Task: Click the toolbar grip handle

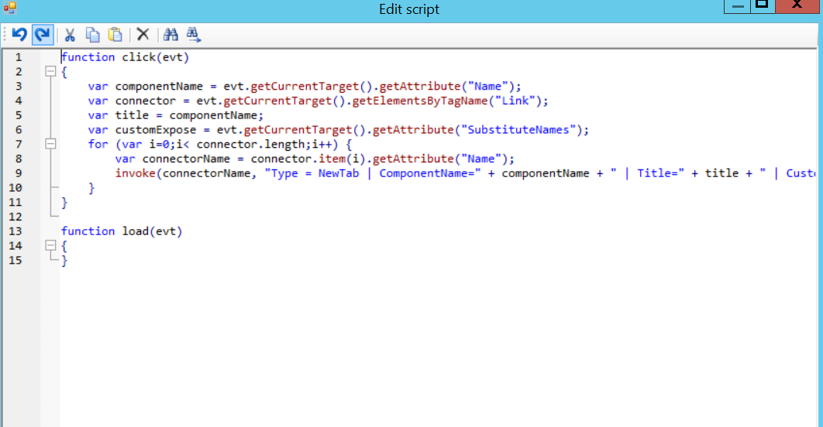Action: (5, 34)
